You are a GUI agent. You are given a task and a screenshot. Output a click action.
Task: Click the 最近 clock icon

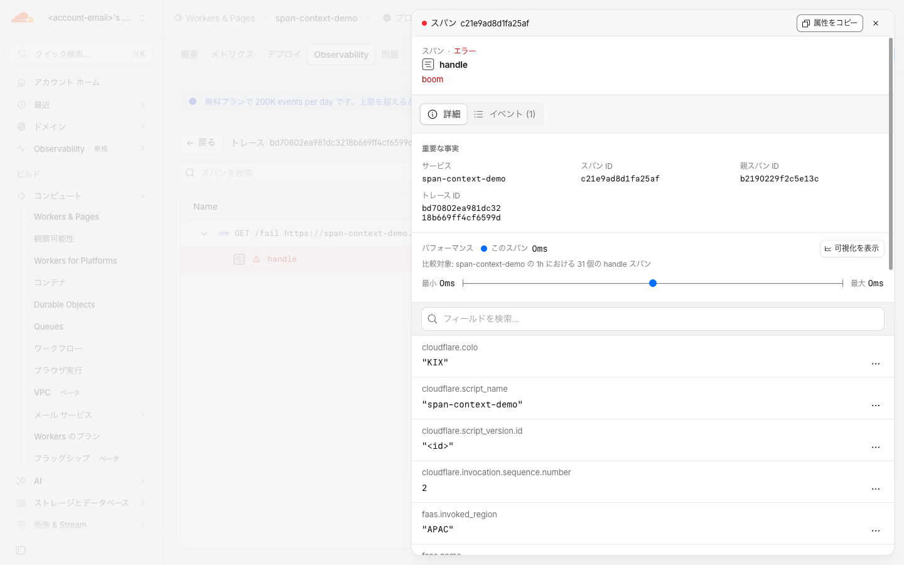pyautogui.click(x=21, y=105)
